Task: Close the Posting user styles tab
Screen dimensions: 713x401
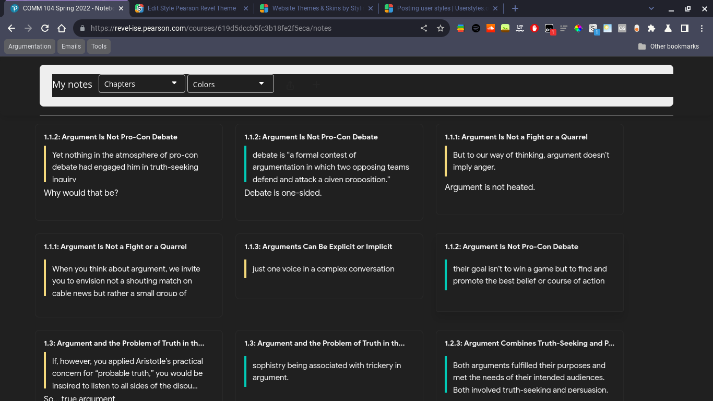Action: 495,8
